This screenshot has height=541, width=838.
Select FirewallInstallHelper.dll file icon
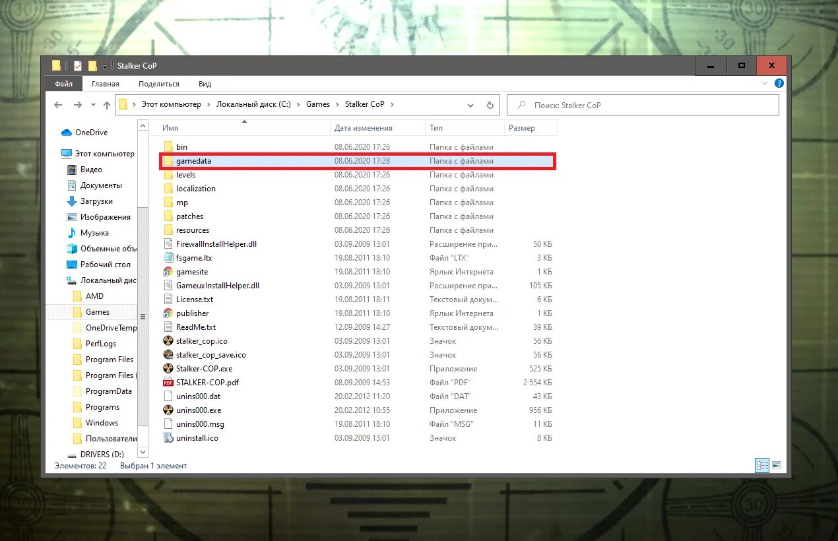point(168,244)
